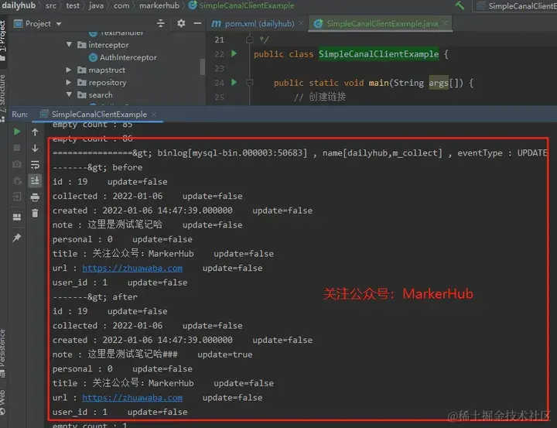Click console line 'note : 这里是测试笔记哈### update=true'
This screenshot has width=557, height=428.
152,354
